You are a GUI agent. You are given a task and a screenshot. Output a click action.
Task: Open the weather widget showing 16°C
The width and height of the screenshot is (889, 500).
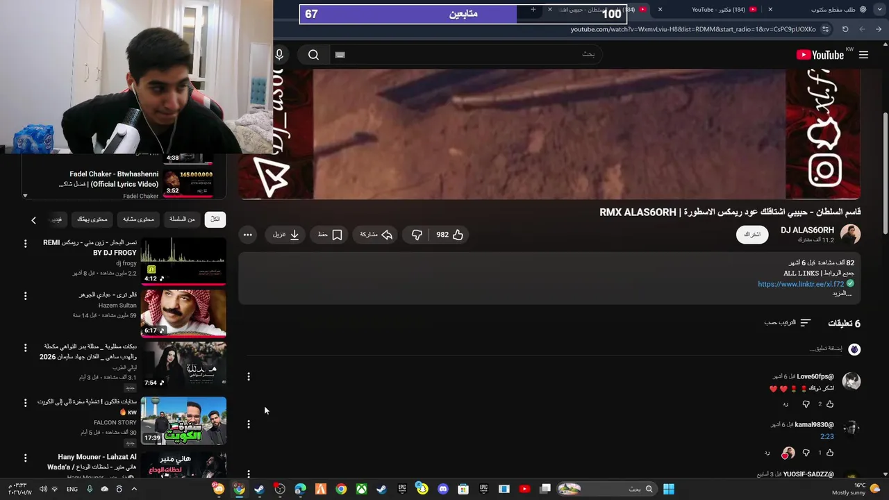856,489
